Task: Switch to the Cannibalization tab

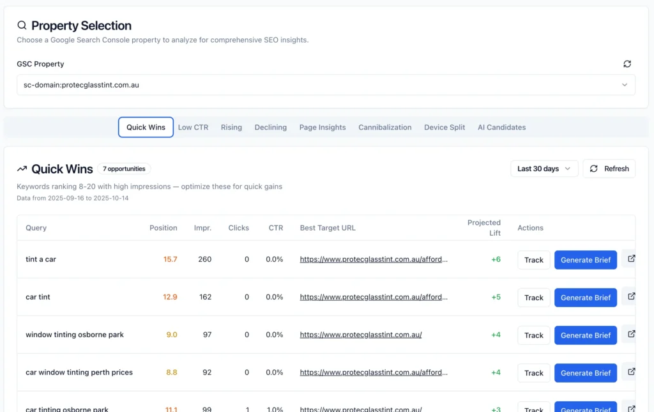Action: tap(384, 127)
